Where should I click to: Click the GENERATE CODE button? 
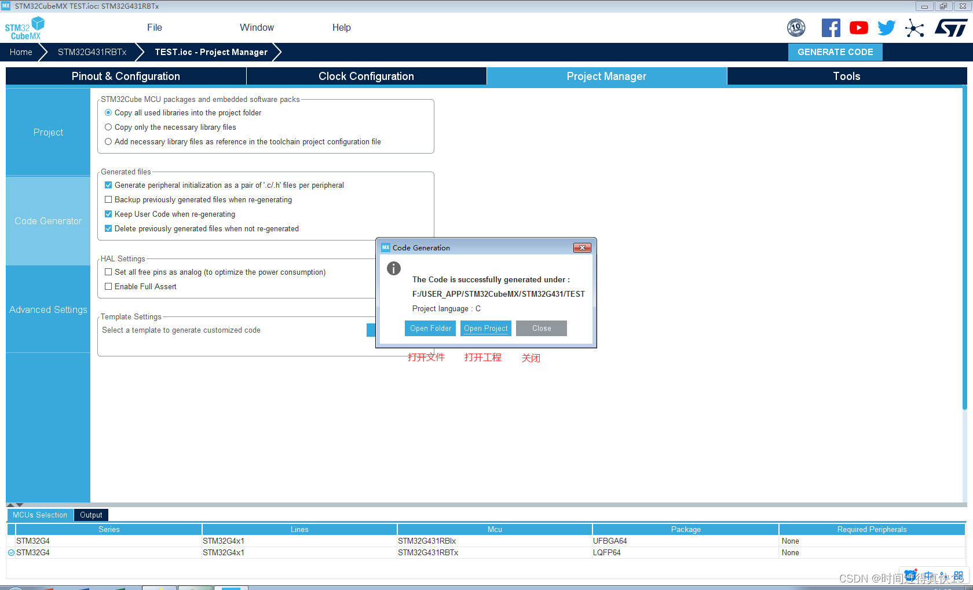(835, 52)
